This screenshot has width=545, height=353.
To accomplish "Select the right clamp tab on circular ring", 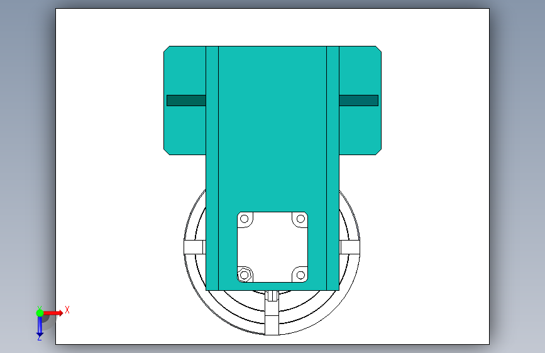I will (350, 247).
